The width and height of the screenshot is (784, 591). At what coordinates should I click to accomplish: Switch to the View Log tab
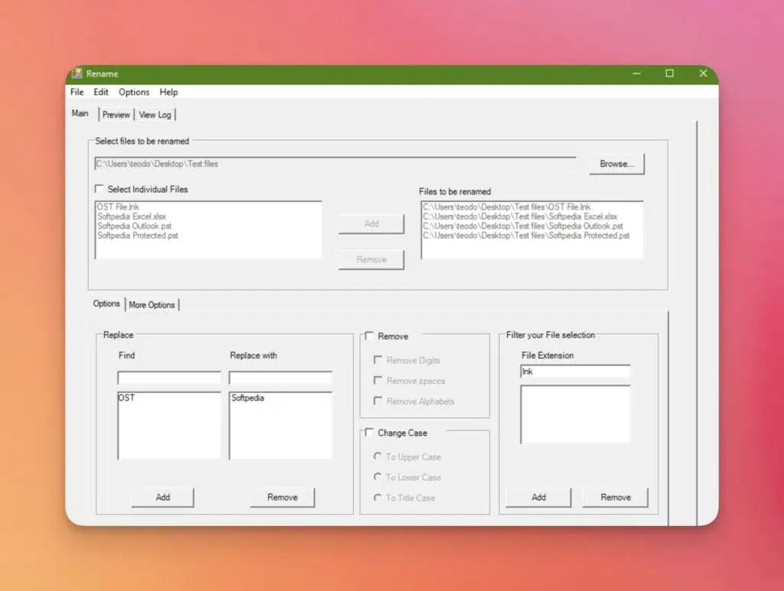pos(155,115)
